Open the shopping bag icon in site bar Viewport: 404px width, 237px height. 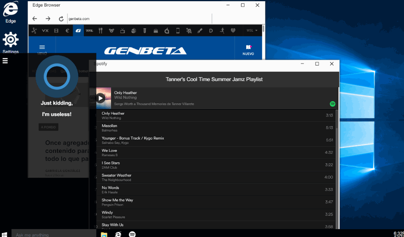coord(156,31)
